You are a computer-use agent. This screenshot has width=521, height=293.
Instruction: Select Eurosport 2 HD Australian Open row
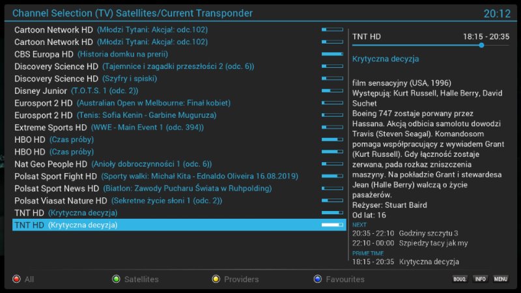[x=178, y=103]
